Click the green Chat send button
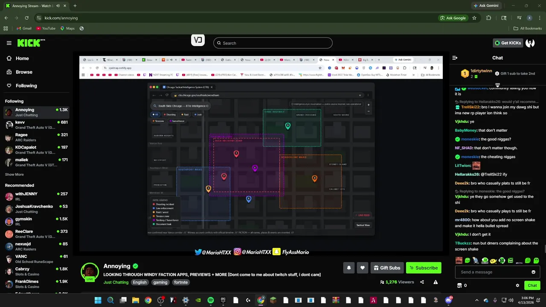 point(532,285)
